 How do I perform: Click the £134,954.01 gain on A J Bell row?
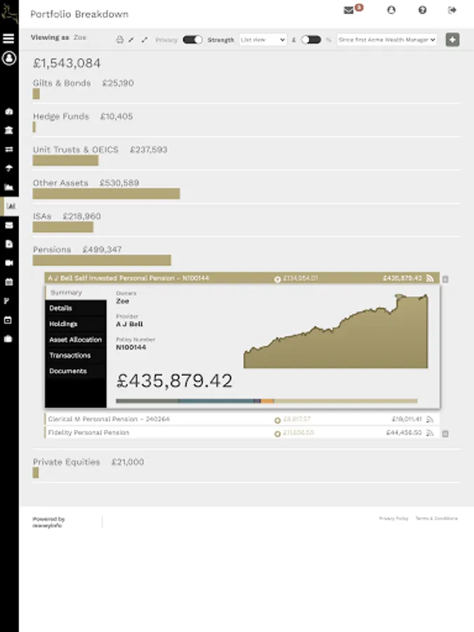pos(301,278)
